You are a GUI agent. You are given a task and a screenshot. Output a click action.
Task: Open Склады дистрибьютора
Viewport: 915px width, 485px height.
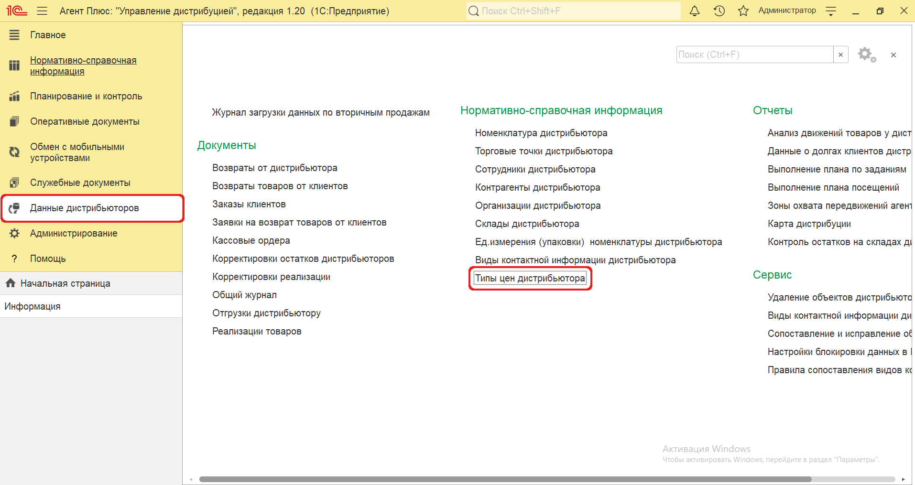tap(527, 224)
